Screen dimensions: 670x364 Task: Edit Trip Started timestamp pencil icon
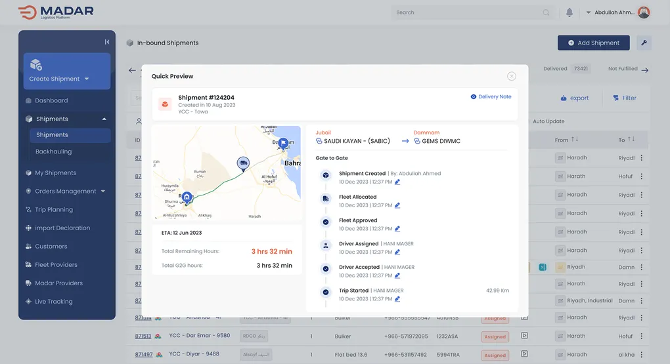pos(397,299)
